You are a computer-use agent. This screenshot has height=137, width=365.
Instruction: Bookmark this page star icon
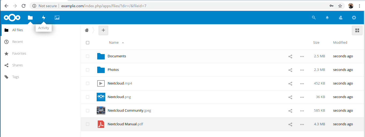pyautogui.click(x=340, y=6)
